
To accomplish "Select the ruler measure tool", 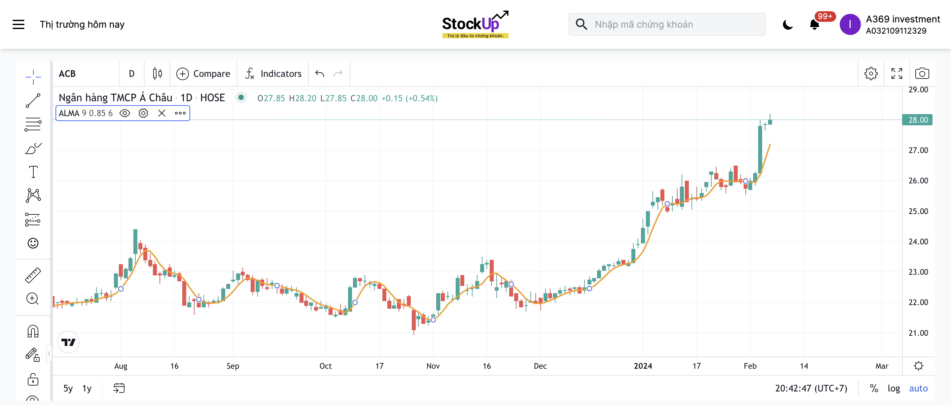I will (x=33, y=275).
